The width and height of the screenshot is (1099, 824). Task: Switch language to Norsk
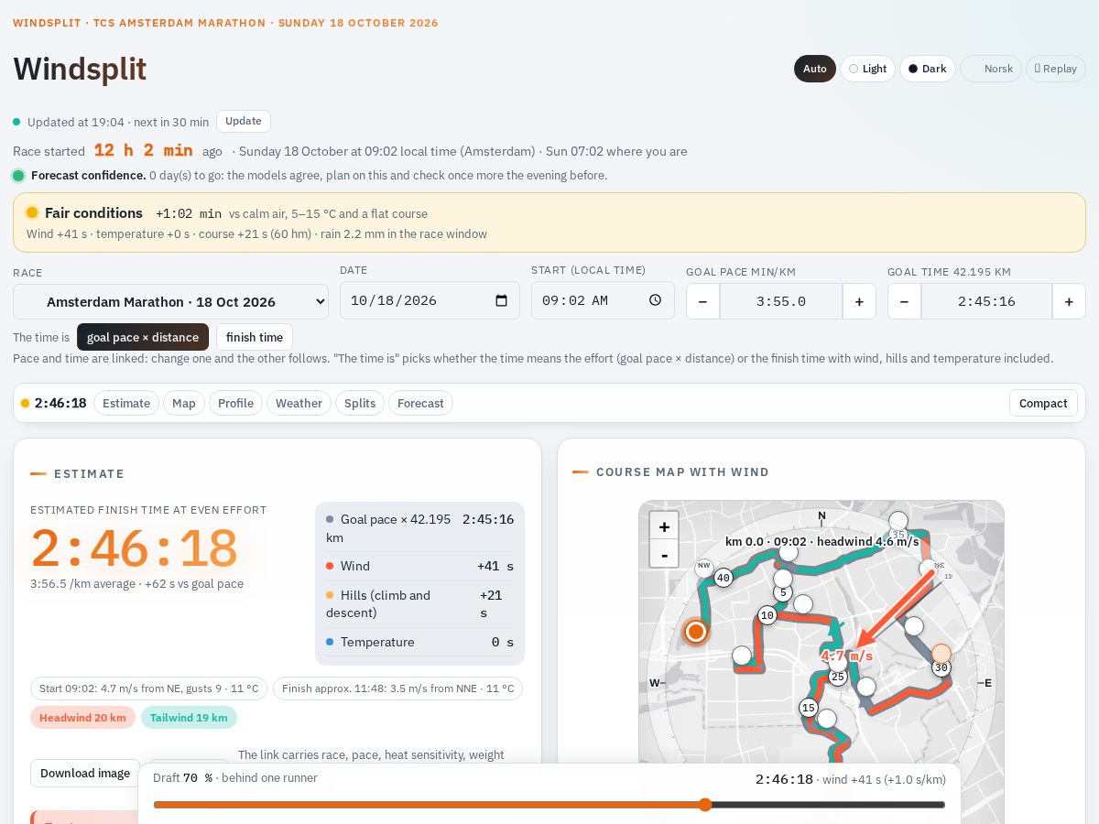click(x=991, y=69)
